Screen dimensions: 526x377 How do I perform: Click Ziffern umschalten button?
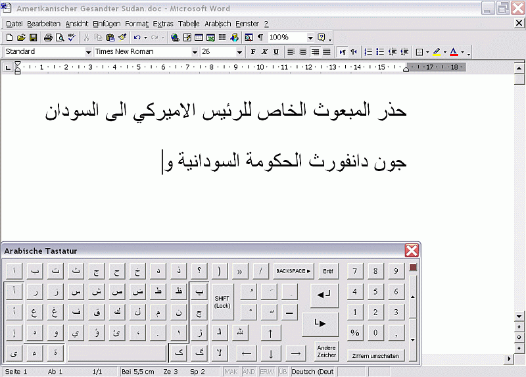tap(375, 355)
